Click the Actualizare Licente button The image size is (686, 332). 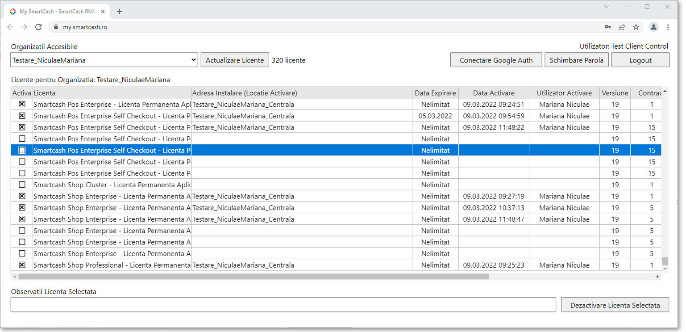[235, 60]
